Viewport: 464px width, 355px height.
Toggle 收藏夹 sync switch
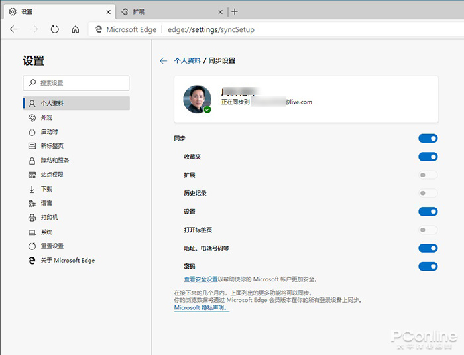pos(428,157)
